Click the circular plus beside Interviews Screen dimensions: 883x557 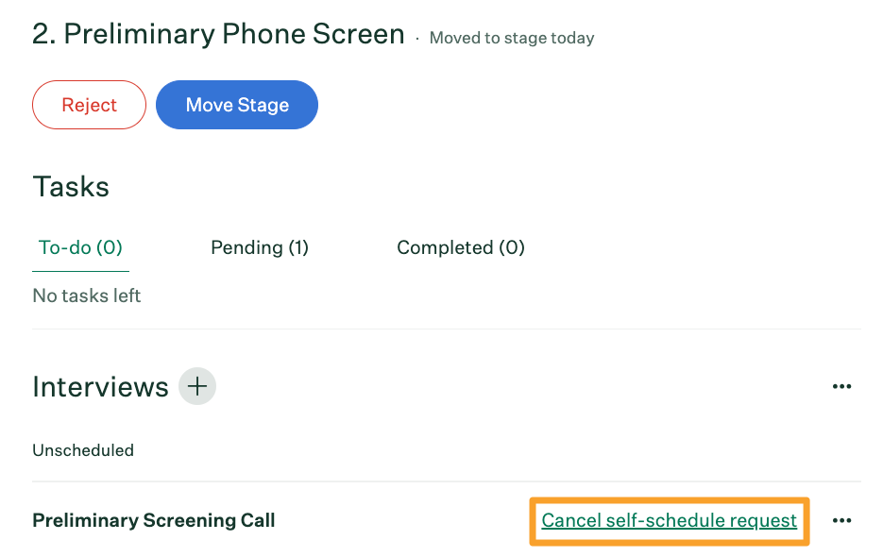pyautogui.click(x=197, y=386)
